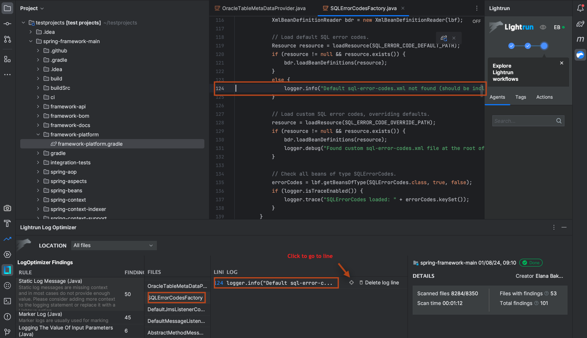Image resolution: width=587 pixels, height=338 pixels.
Task: Collapse the framework-platform folder
Action: click(x=38, y=134)
